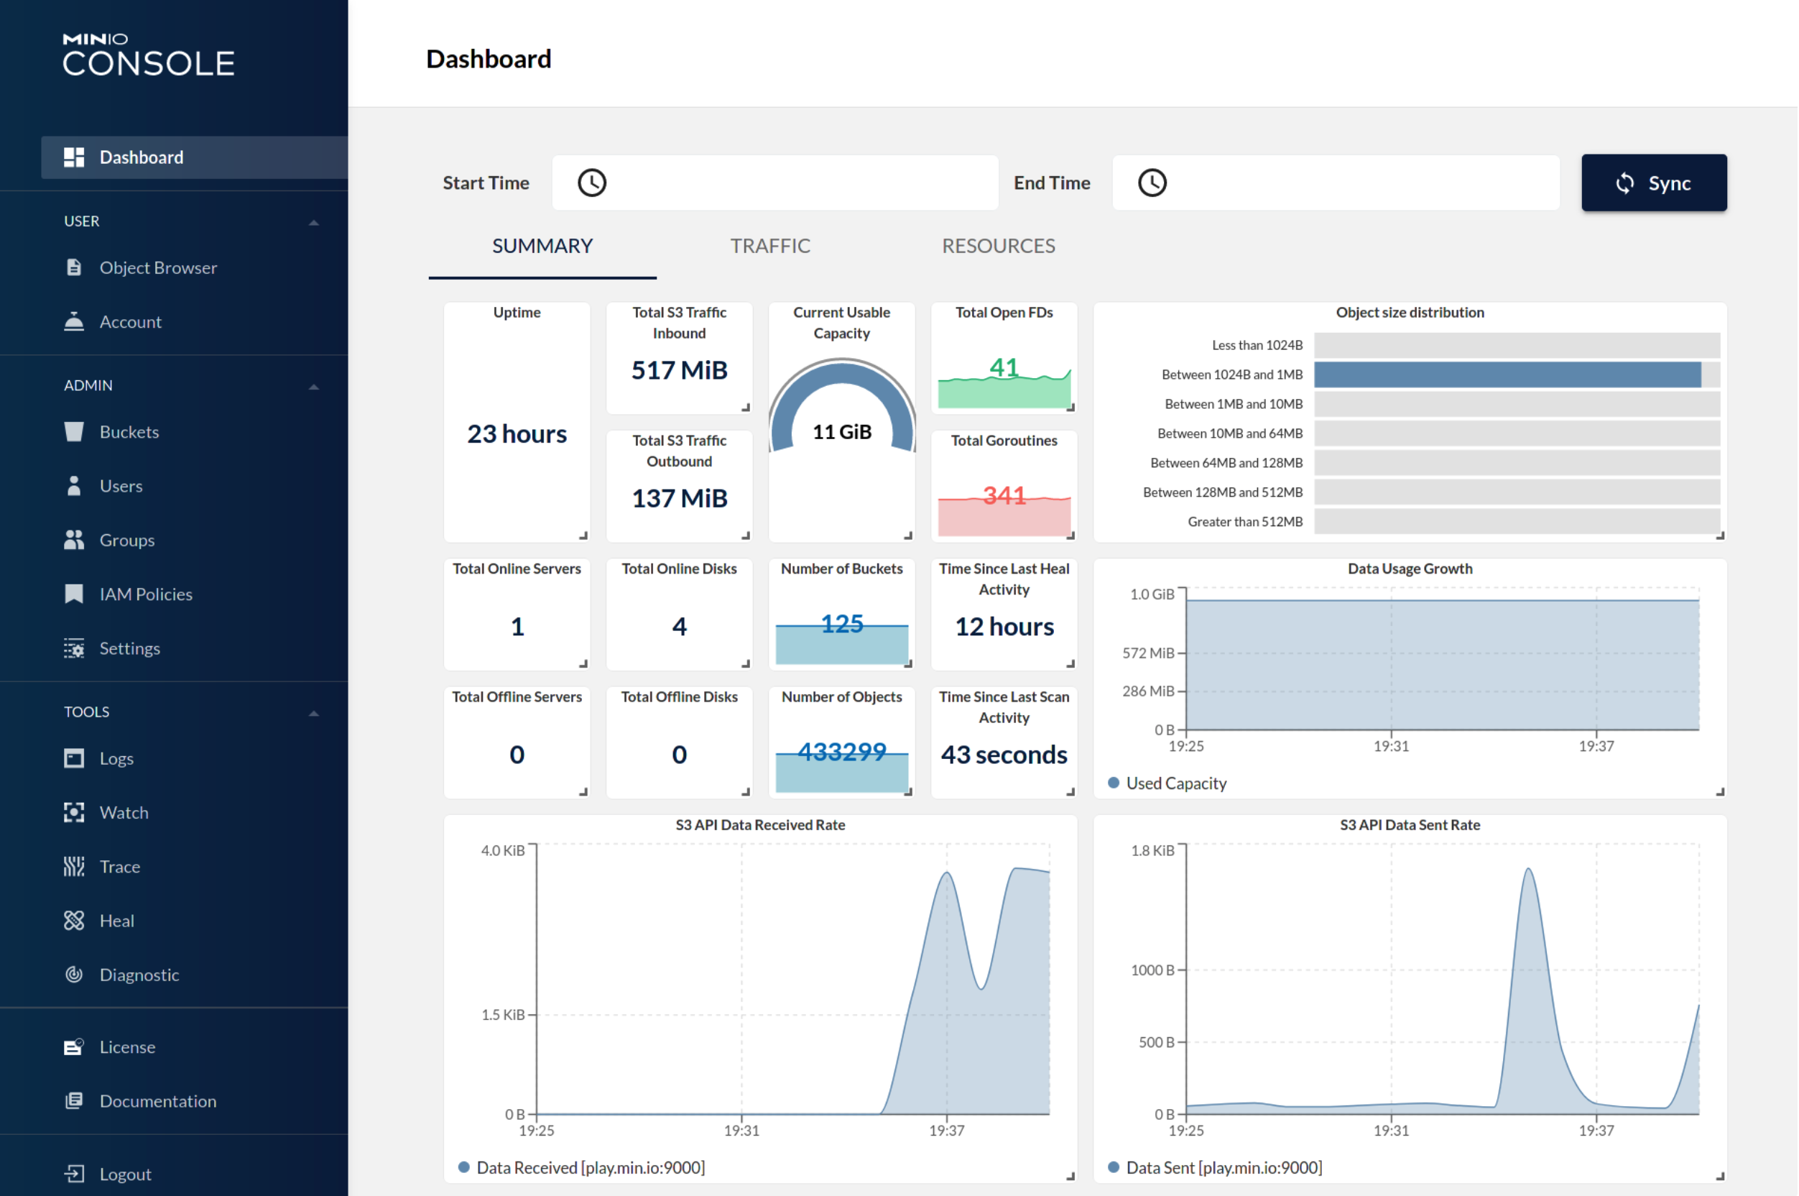Click the Buckets bucket icon in sidebar
Screen dimensions: 1799x1196
tap(74, 432)
